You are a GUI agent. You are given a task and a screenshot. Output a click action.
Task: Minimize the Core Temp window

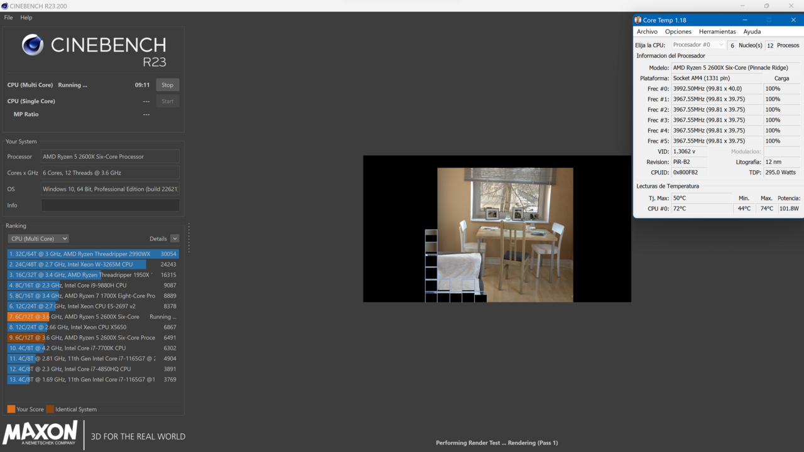point(745,20)
